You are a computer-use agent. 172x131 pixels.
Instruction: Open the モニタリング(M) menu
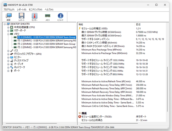pyautogui.click(x=36, y=9)
